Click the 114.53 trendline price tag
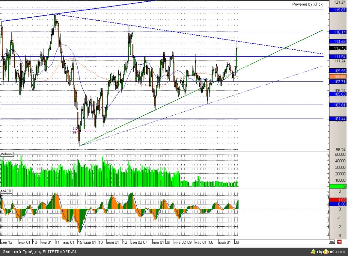 [x=338, y=41]
